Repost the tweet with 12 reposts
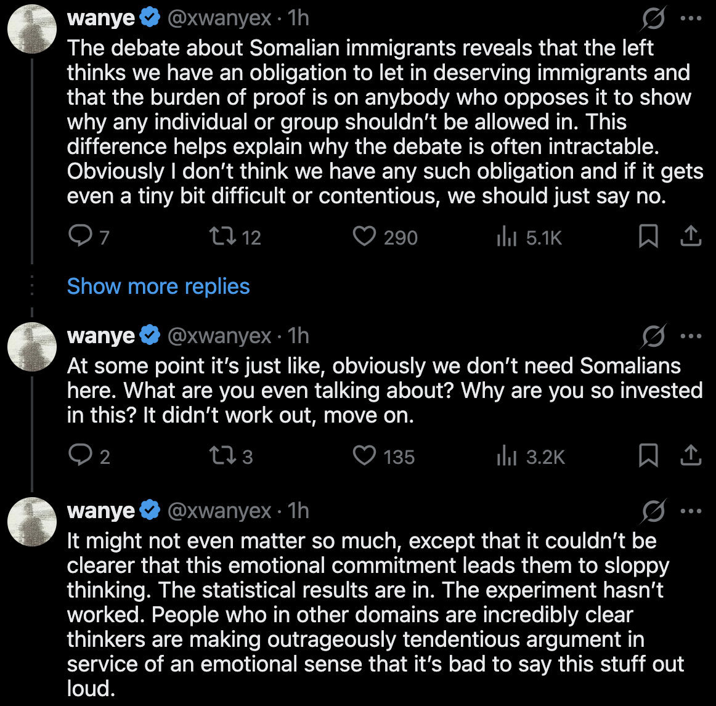716x706 pixels. 218,237
